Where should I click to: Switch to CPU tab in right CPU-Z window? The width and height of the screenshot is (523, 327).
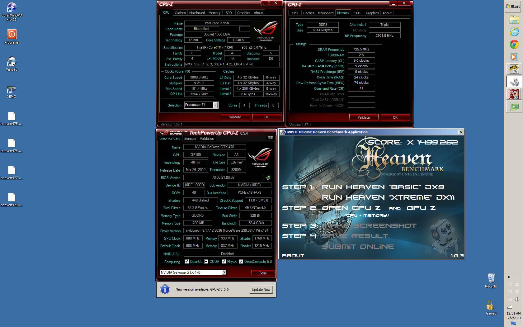pos(295,13)
